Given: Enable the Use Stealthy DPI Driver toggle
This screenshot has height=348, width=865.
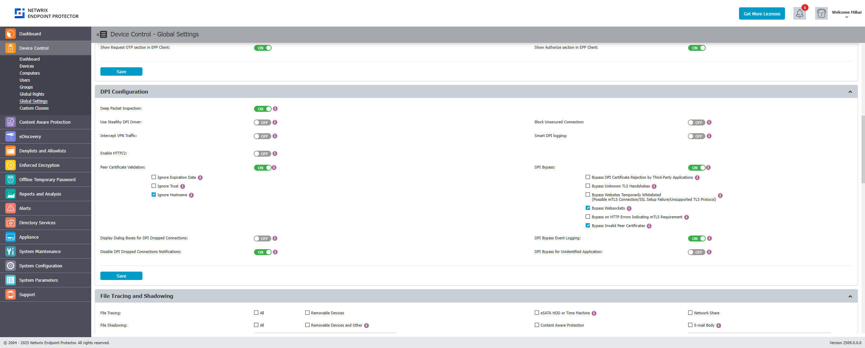Looking at the screenshot, I should (x=262, y=122).
